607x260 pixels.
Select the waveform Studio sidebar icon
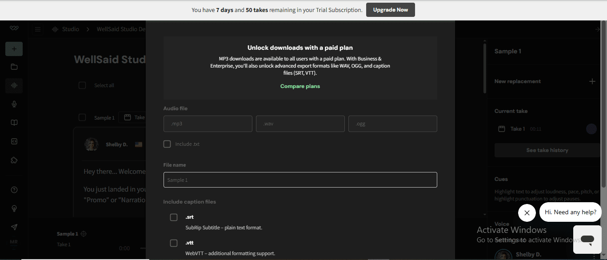click(x=14, y=85)
